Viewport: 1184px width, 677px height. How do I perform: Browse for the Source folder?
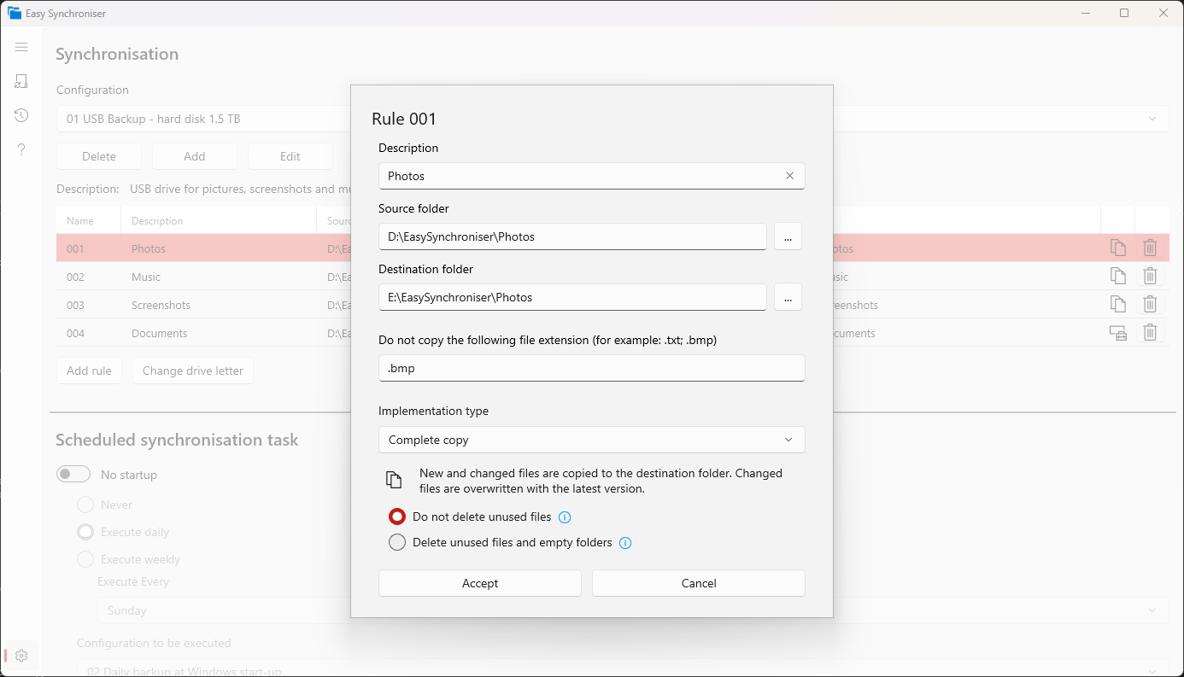[788, 236]
